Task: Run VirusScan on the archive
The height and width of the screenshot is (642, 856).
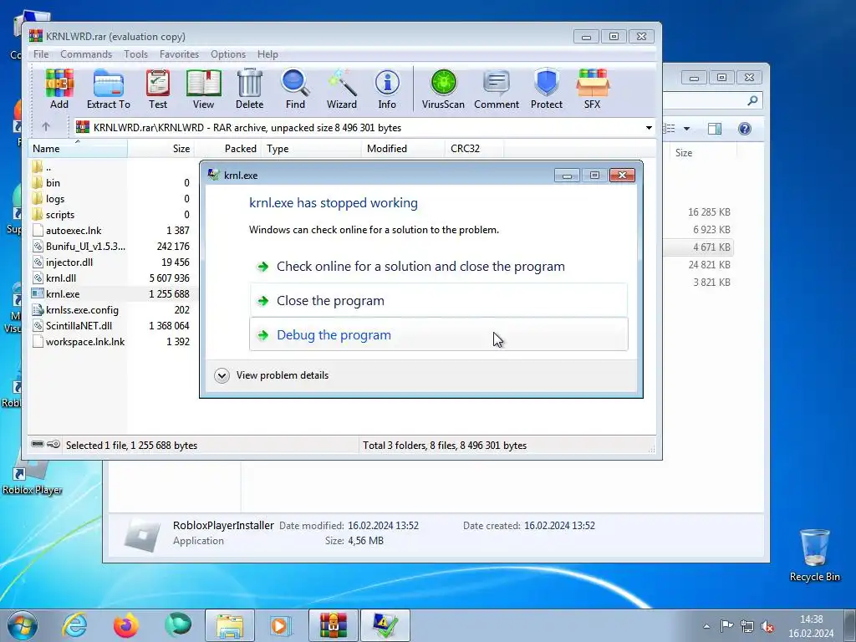Action: 443,89
